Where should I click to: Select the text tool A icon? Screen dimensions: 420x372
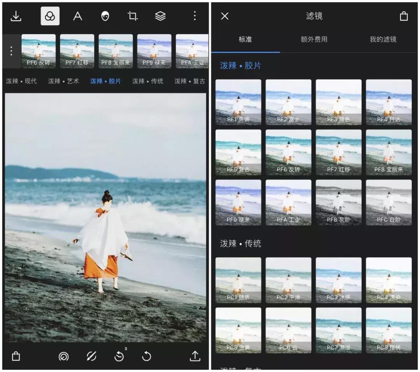[x=78, y=16]
